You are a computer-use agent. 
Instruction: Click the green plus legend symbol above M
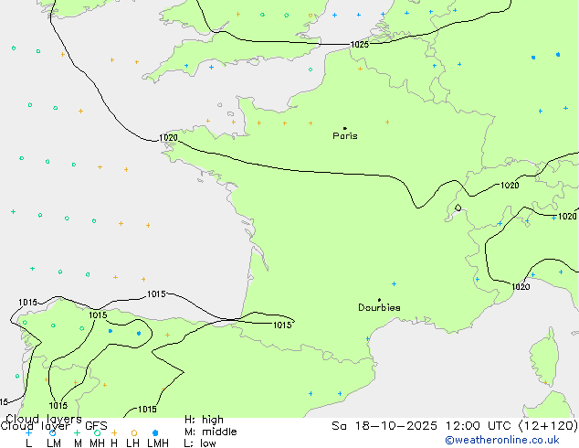[x=77, y=432]
